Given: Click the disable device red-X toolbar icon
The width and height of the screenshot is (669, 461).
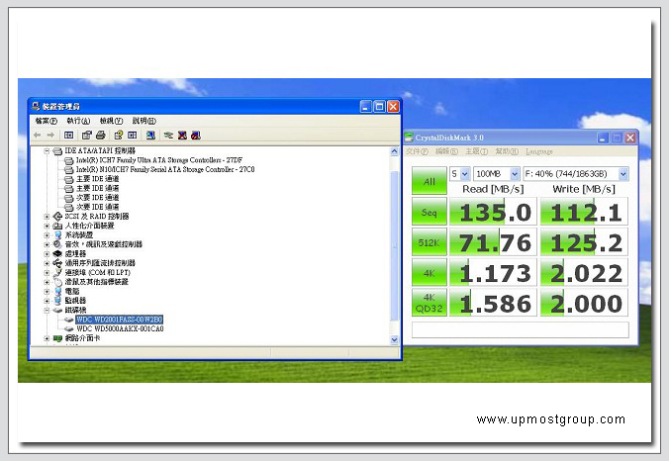Looking at the screenshot, I should click(x=183, y=136).
